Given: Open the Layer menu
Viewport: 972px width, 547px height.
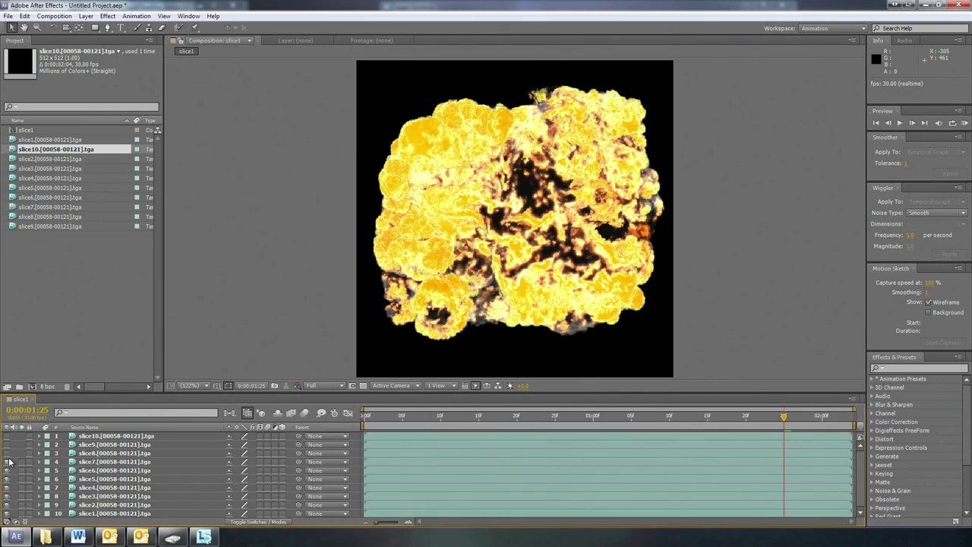Looking at the screenshot, I should (x=86, y=16).
